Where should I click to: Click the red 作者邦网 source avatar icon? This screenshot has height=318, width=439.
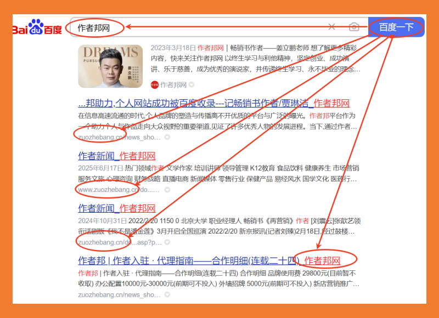pos(155,85)
